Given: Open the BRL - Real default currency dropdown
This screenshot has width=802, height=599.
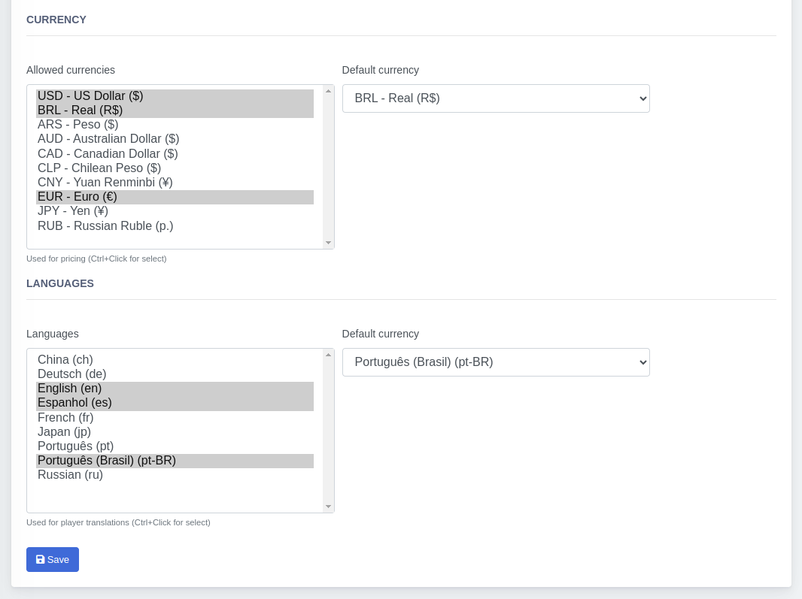Looking at the screenshot, I should (495, 98).
